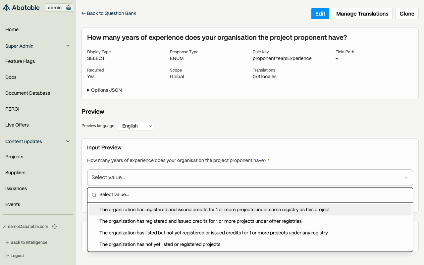Screen dimensions: 424x265
Task: Click the settings gear next to demo email
Action: tap(54, 227)
